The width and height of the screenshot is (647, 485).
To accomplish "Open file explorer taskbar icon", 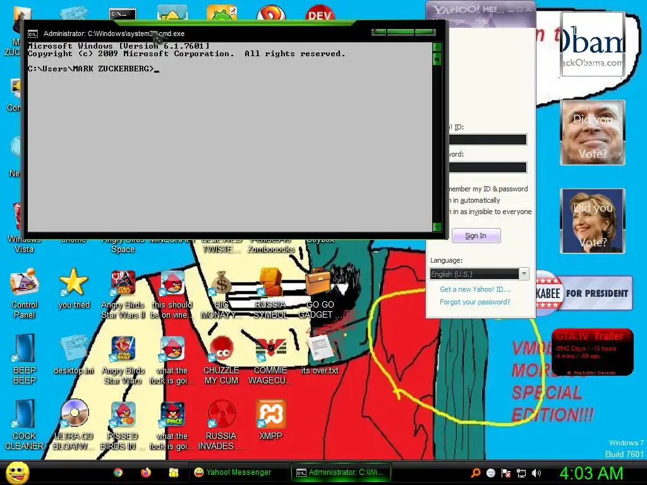I will tap(173, 472).
